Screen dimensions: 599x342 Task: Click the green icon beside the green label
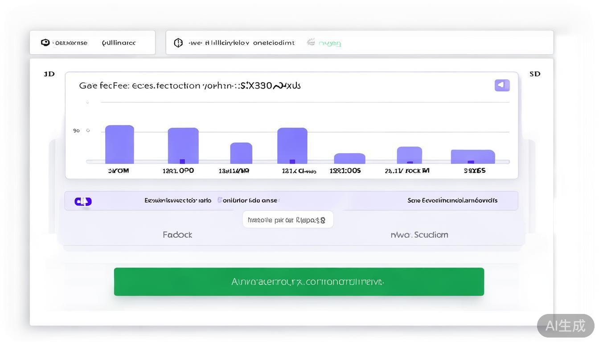click(311, 42)
